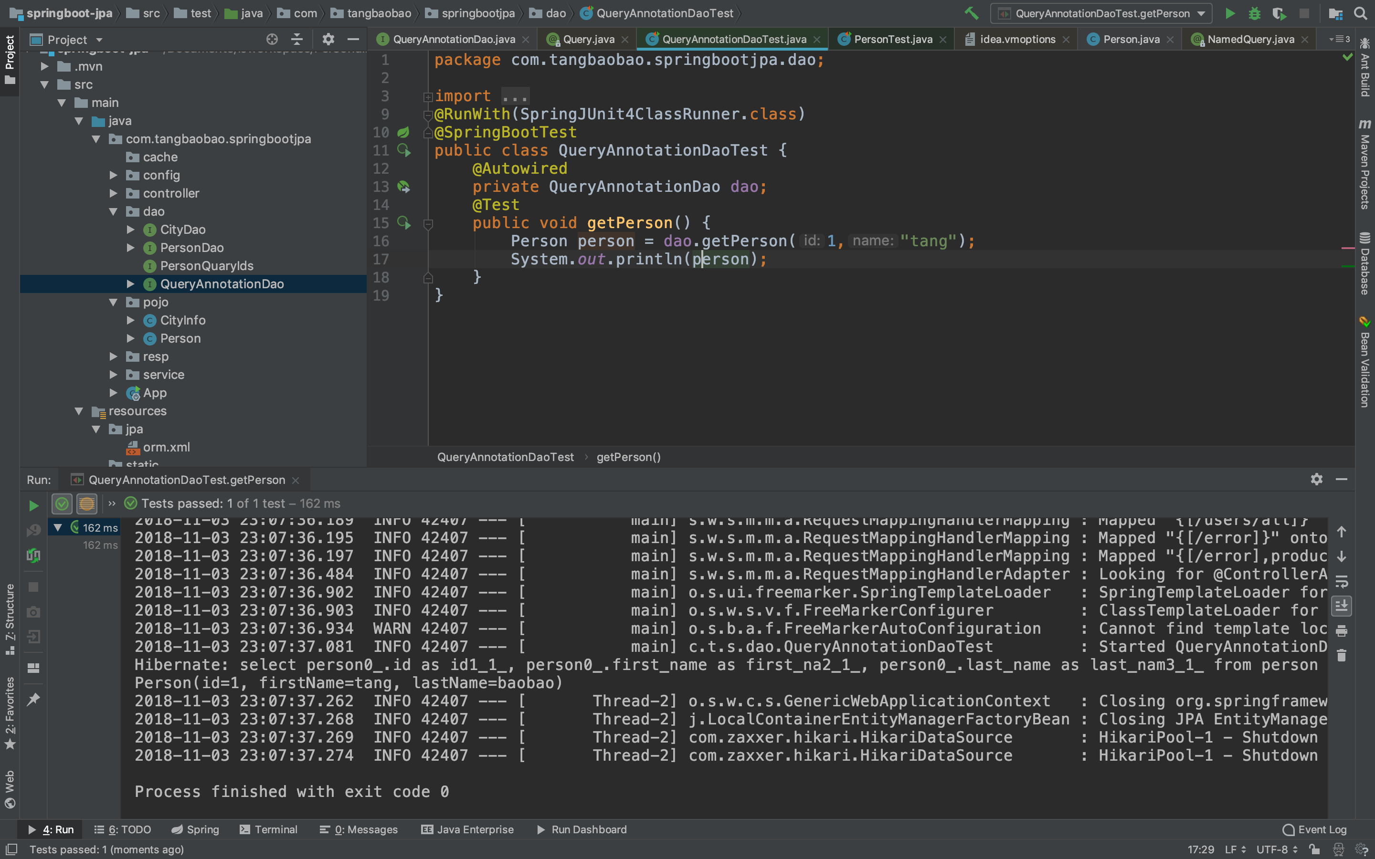Toggle show ignored tests button
This screenshot has height=859, width=1375.
pos(86,503)
